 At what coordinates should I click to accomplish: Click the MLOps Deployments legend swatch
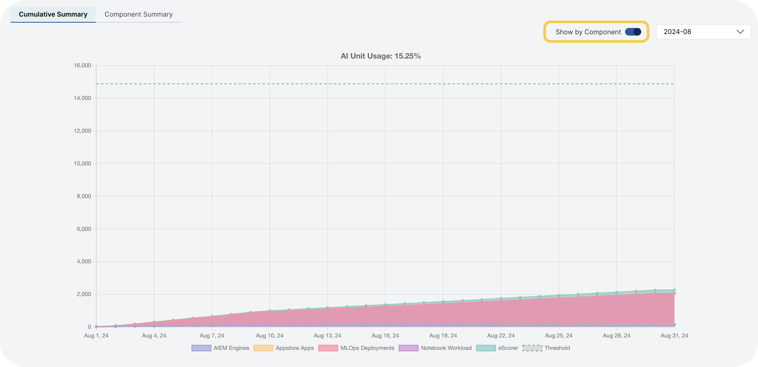(x=328, y=348)
